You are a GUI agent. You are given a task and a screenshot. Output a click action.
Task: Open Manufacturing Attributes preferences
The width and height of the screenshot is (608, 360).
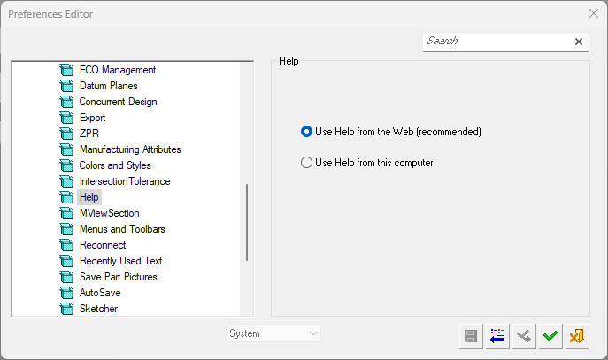click(130, 149)
